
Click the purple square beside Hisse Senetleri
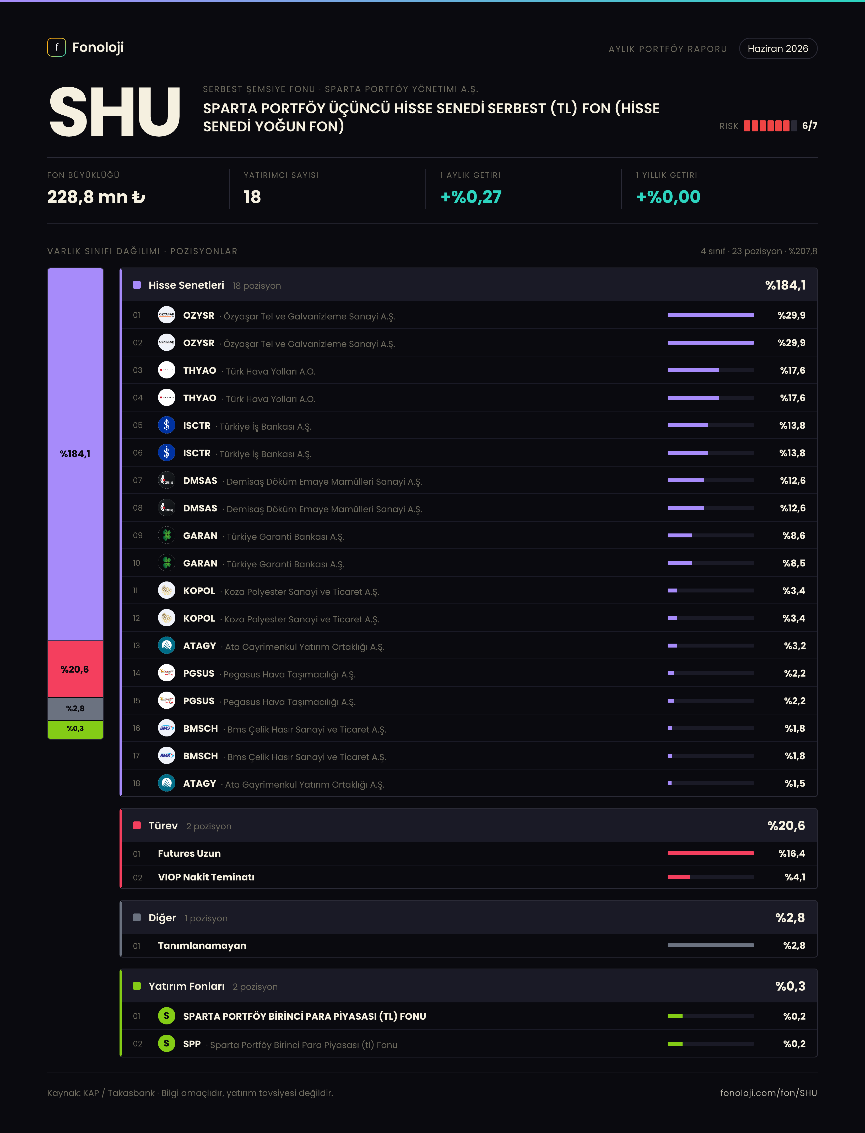pos(137,285)
